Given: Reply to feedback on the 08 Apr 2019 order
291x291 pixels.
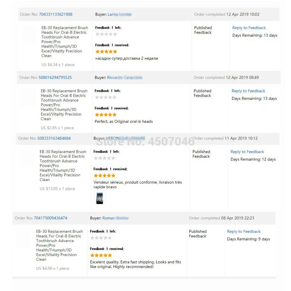Looking at the screenshot, I should (244, 232).
